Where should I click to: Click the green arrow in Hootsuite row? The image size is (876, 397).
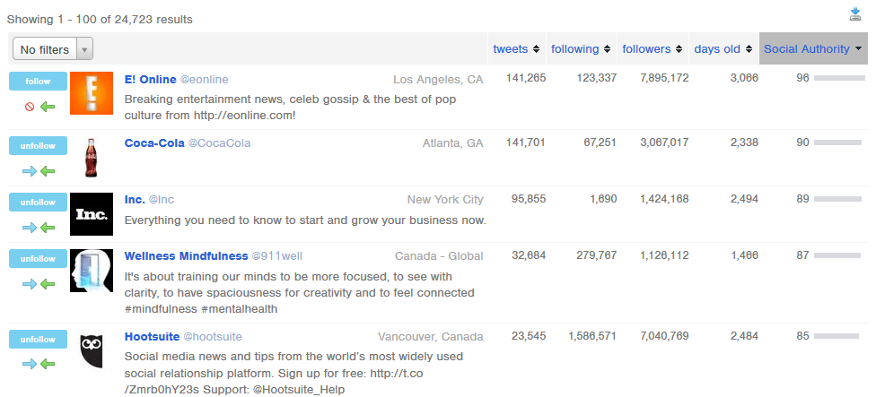tap(48, 364)
